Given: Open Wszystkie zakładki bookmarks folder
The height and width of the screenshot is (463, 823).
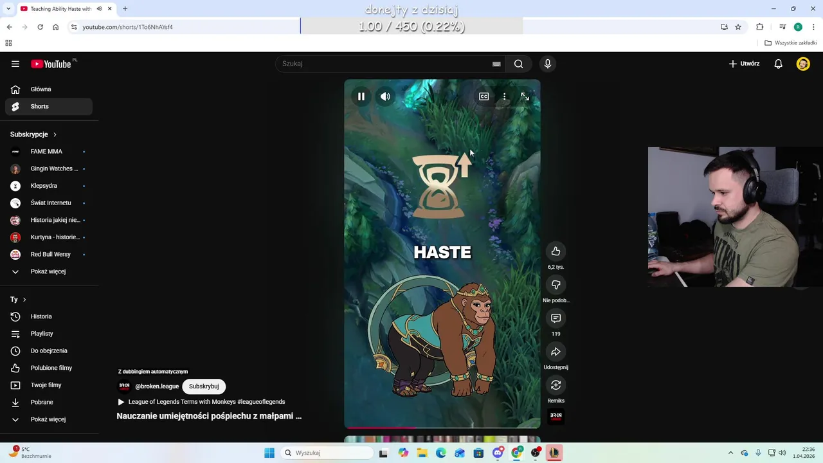Looking at the screenshot, I should point(791,43).
